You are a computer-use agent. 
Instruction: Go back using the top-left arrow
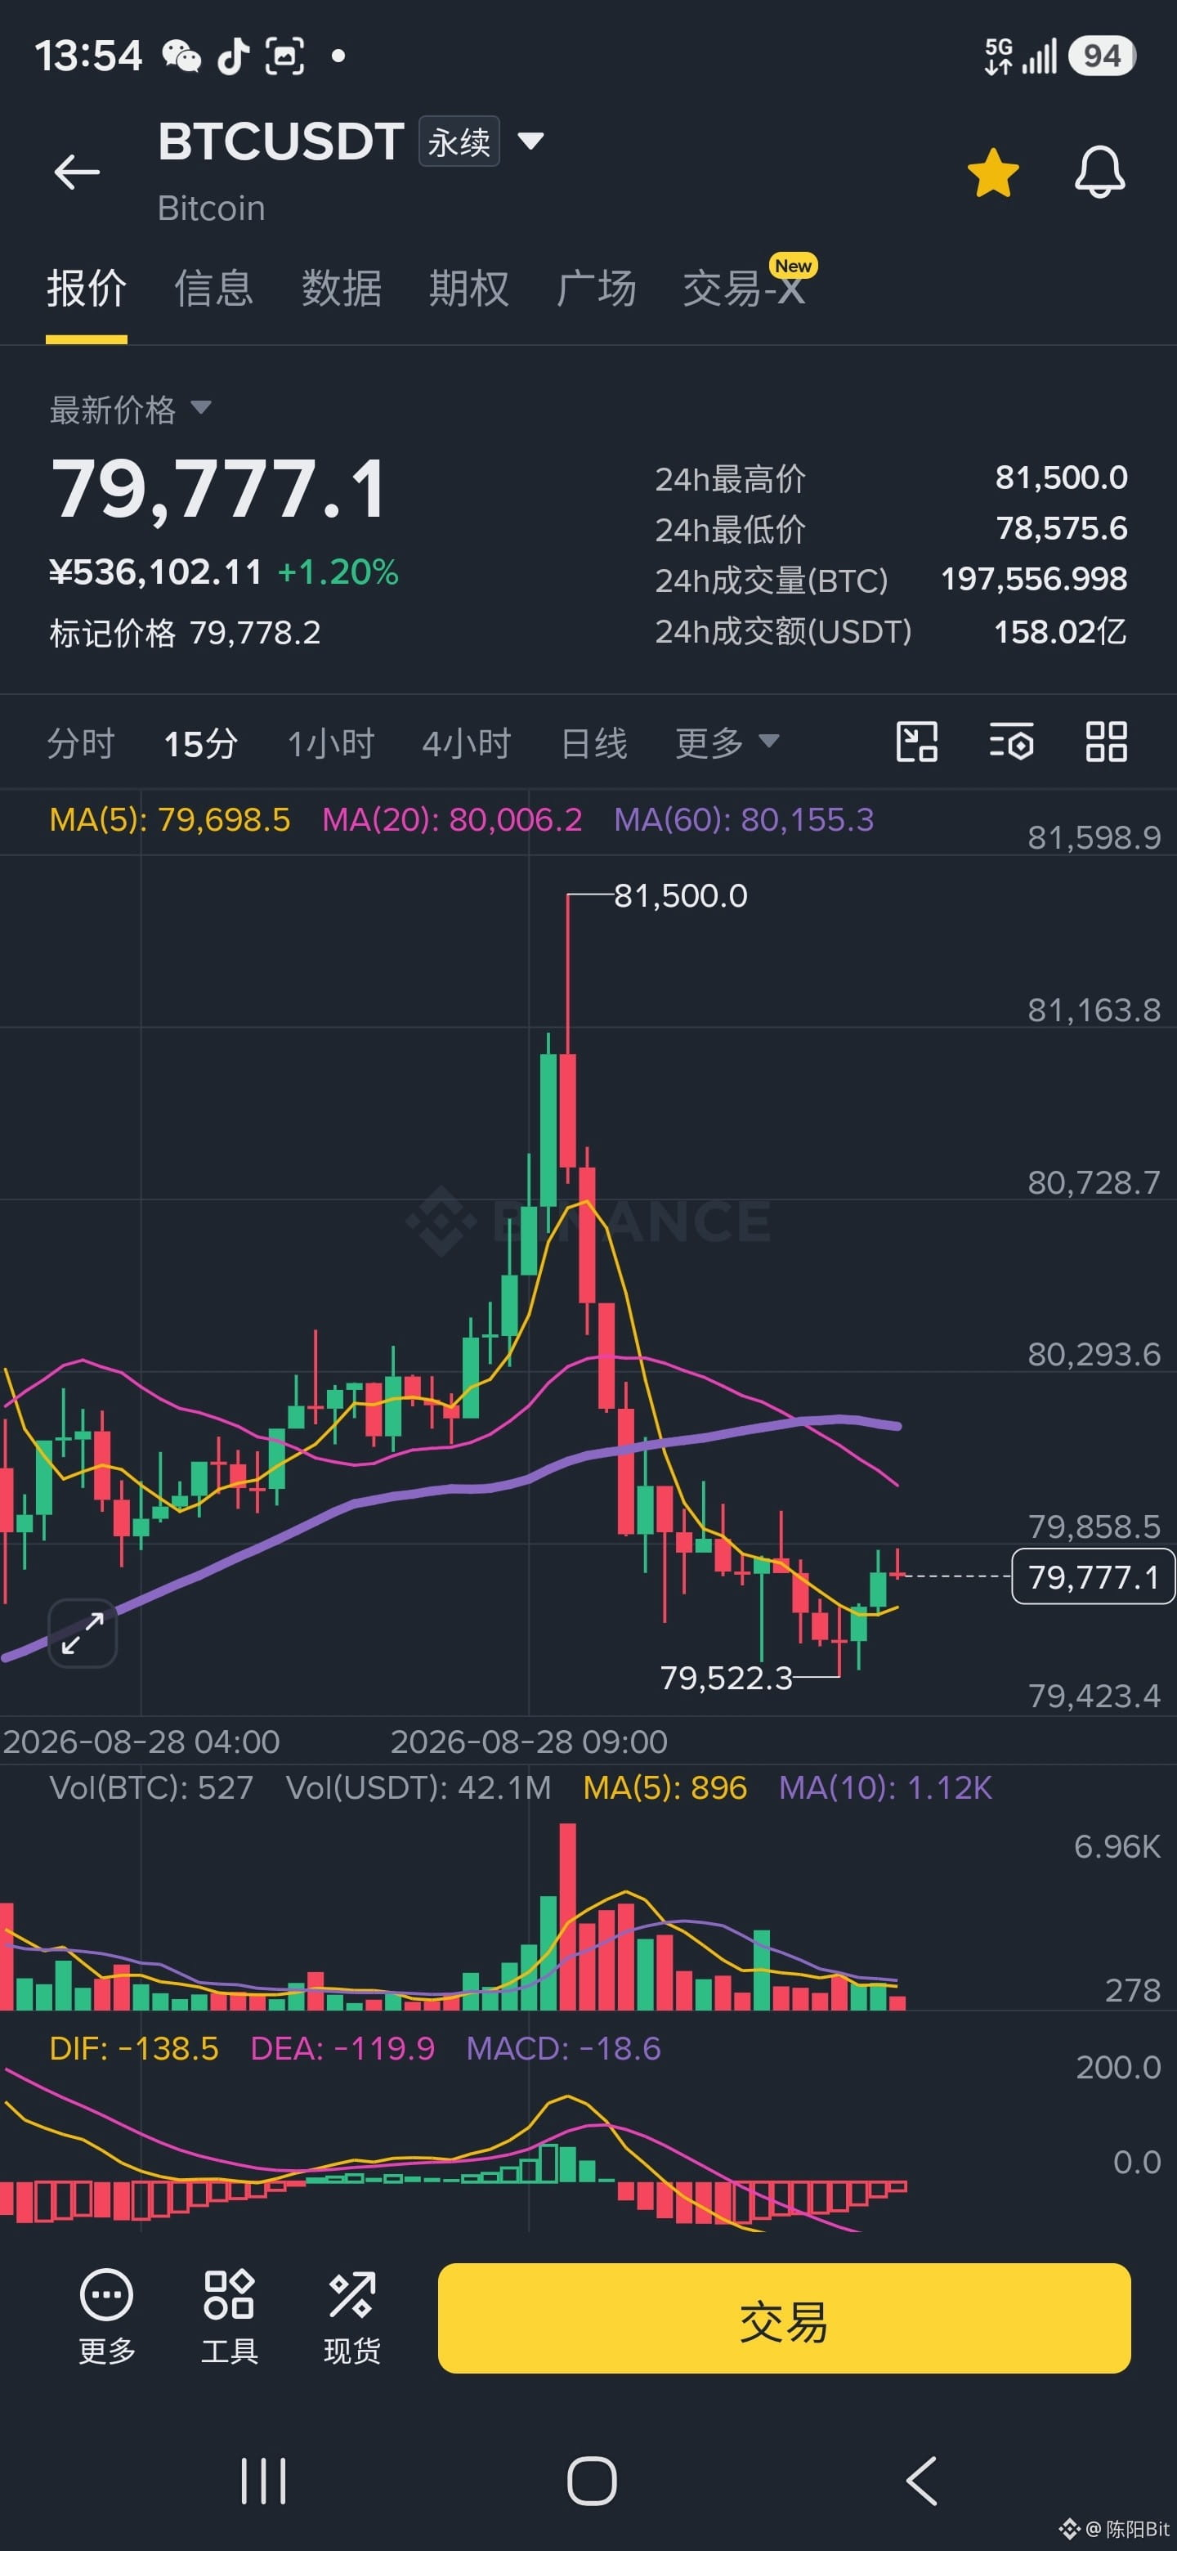(x=76, y=172)
